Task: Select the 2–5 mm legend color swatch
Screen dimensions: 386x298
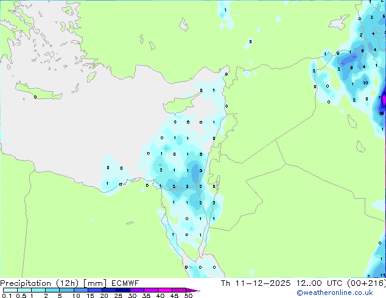Action: [x=52, y=290]
